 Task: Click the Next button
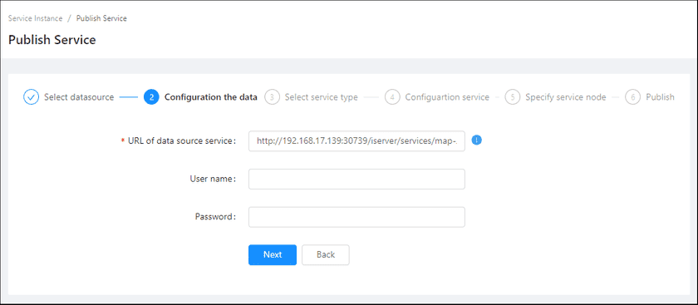point(273,254)
